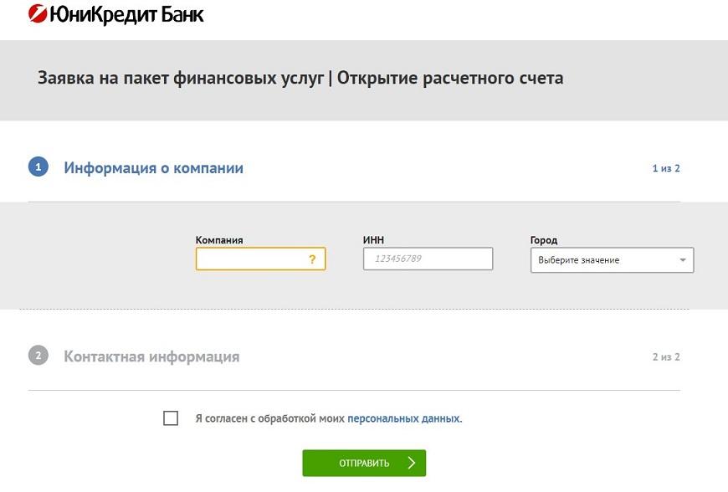Click the '1 из 2' step indicator
728x492 pixels.
click(666, 168)
